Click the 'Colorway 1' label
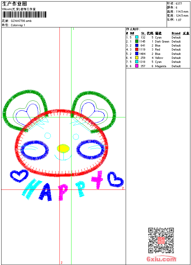The width and height of the screenshot is (191, 265). coord(18,25)
